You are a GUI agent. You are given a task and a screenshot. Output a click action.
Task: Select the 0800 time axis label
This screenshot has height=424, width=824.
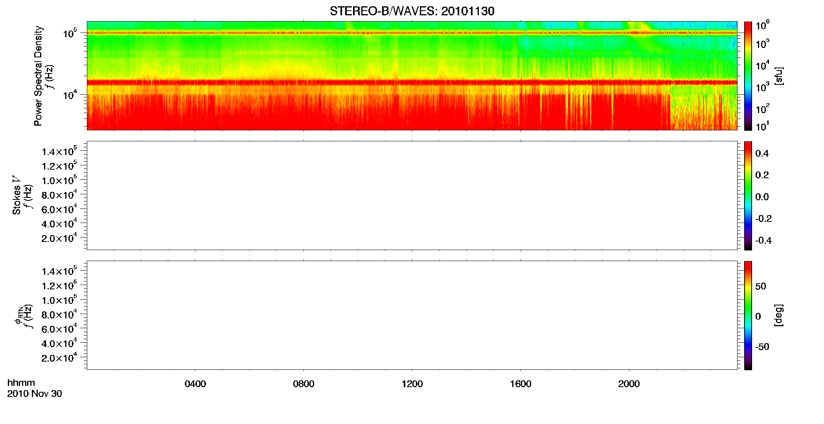click(x=303, y=384)
